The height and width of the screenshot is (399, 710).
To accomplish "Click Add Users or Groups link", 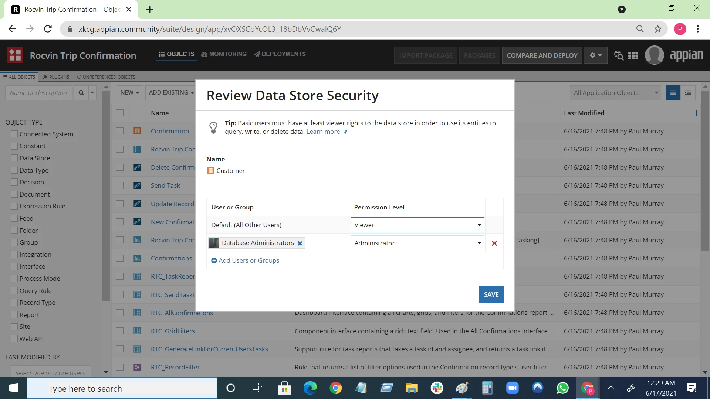I will [245, 260].
